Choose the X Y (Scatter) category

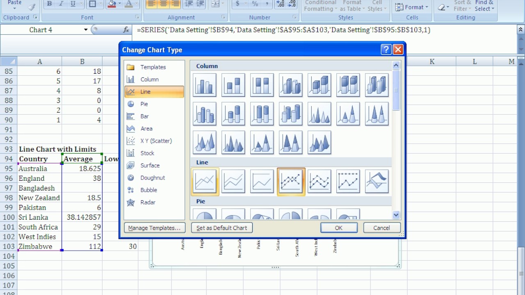pyautogui.click(x=154, y=141)
